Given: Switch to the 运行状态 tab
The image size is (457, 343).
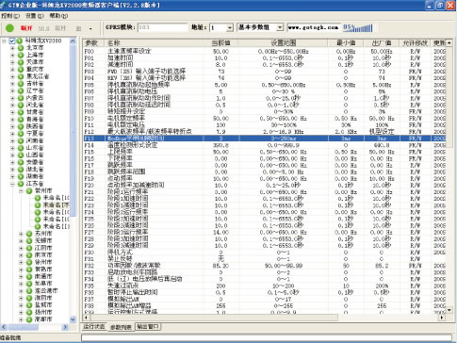Looking at the screenshot, I should [x=93, y=327].
